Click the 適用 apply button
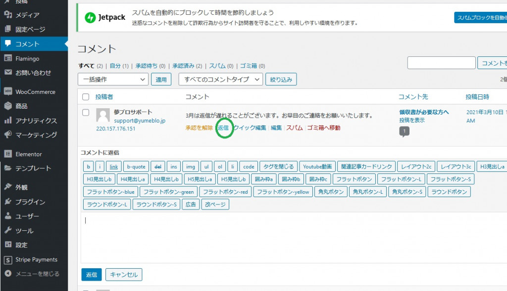Viewport: 507px width, 291px height. [x=161, y=80]
